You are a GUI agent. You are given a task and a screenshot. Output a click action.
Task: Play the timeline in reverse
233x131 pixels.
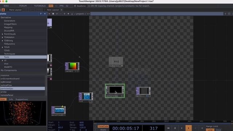(x=182, y=128)
